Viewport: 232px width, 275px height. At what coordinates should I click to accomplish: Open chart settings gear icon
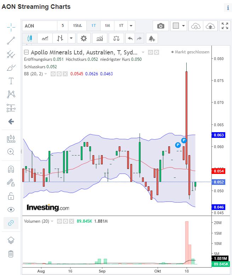pyautogui.click(x=84, y=38)
